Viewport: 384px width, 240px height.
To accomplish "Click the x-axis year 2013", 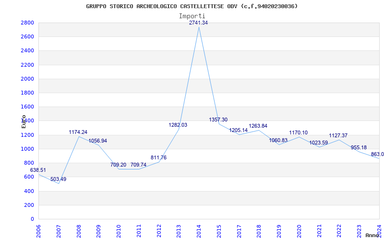I will tap(179, 231).
